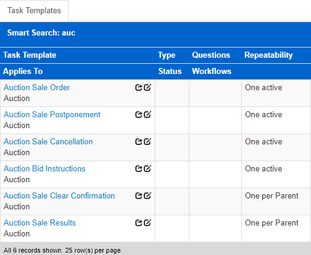The height and width of the screenshot is (255, 311).
Task: Click the Status column header
Action: coord(170,71)
